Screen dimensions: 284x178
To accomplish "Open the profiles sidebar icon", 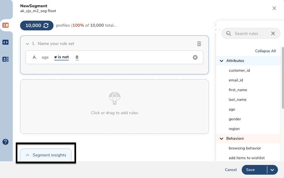I will coord(5,59).
